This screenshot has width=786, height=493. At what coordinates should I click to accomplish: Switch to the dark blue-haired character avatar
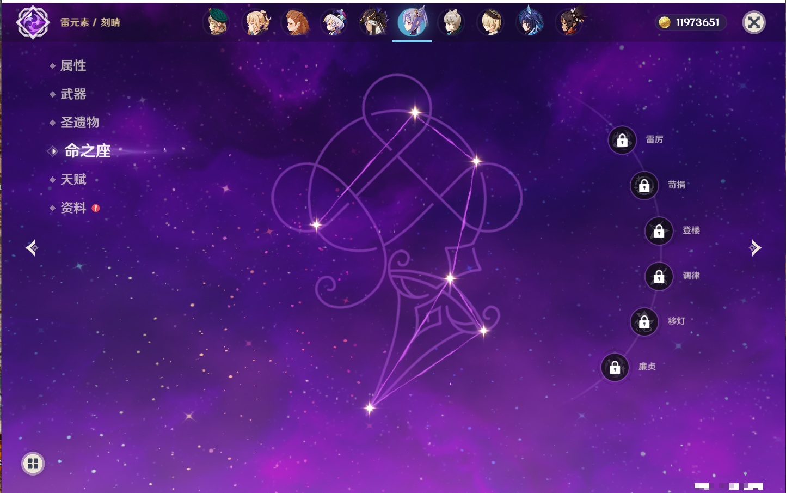[x=530, y=22]
